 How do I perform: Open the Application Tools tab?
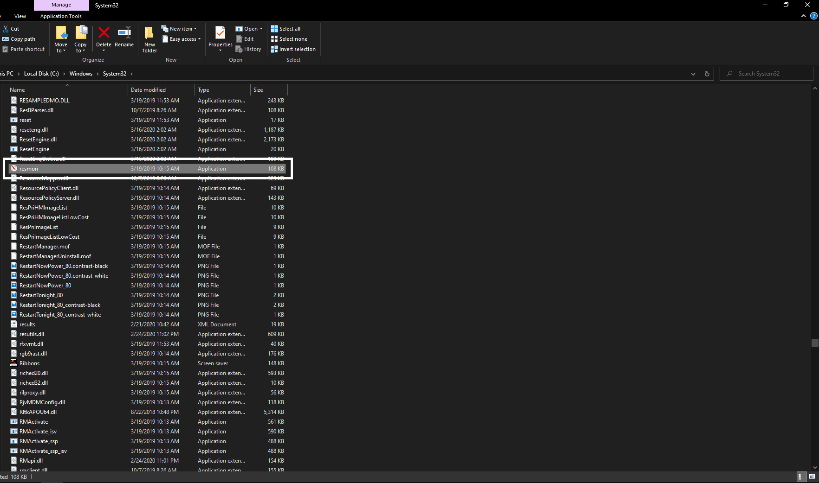pos(61,16)
